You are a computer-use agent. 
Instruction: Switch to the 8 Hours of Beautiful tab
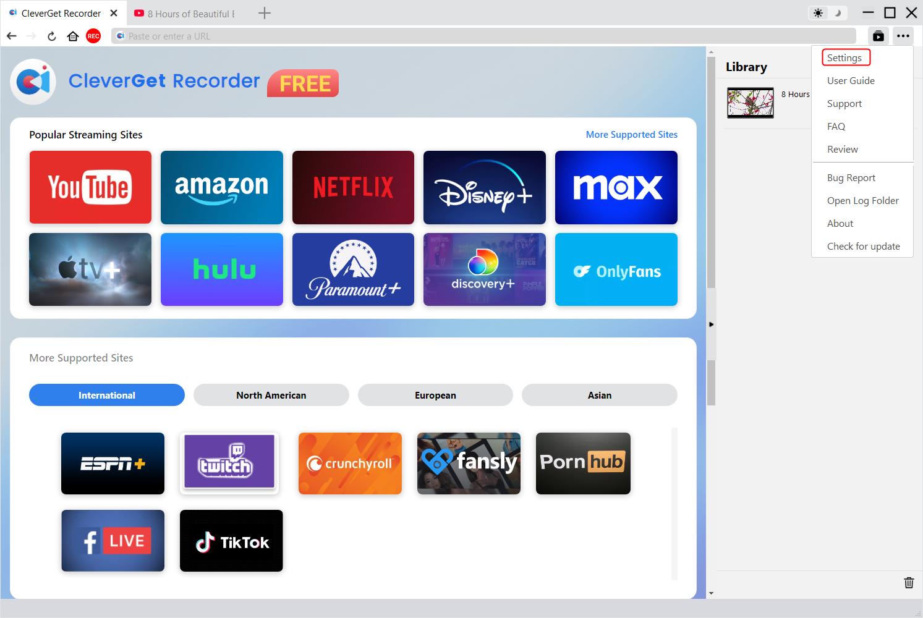(x=185, y=13)
